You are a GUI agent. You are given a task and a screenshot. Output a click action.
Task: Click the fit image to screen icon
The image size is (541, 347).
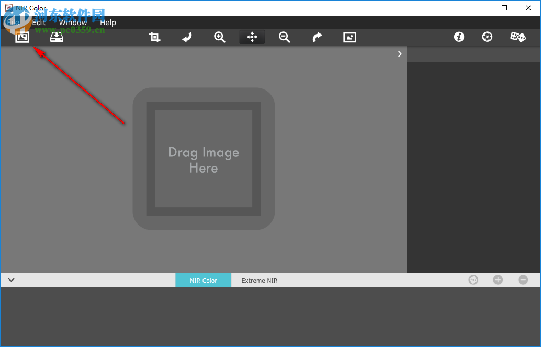350,37
